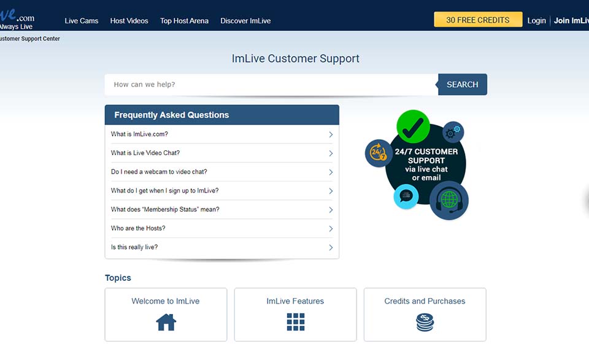
Task: Click the coins icon under Credits and Purchases
Action: tap(425, 322)
